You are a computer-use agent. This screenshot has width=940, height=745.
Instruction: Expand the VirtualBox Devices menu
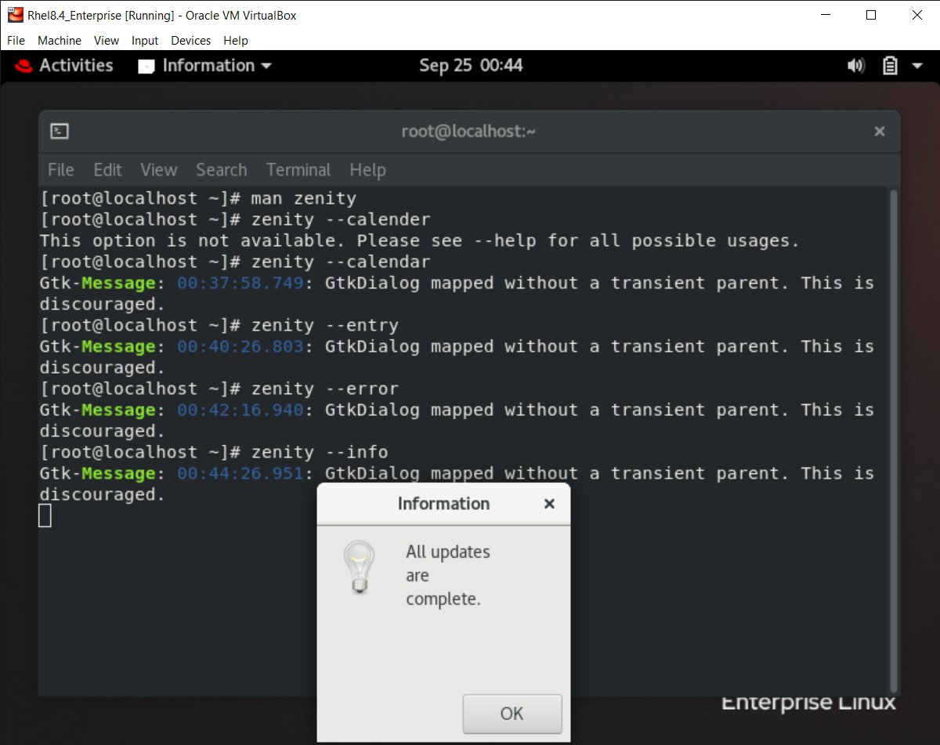(x=190, y=41)
